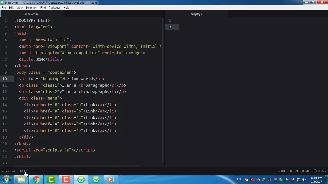Click the <title>DOM</title> line
The image size is (328, 184).
click(x=40, y=59)
